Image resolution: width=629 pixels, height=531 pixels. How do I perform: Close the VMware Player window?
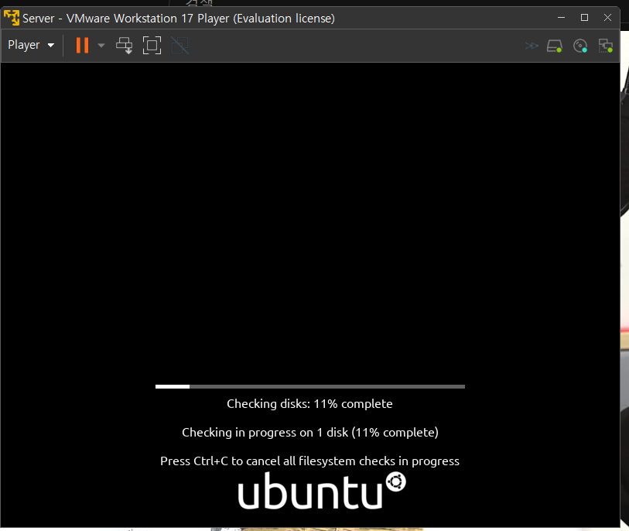pyautogui.click(x=608, y=18)
